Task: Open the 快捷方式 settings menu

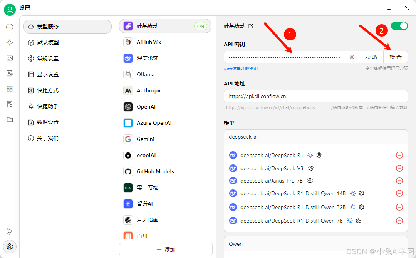Action: 67,90
